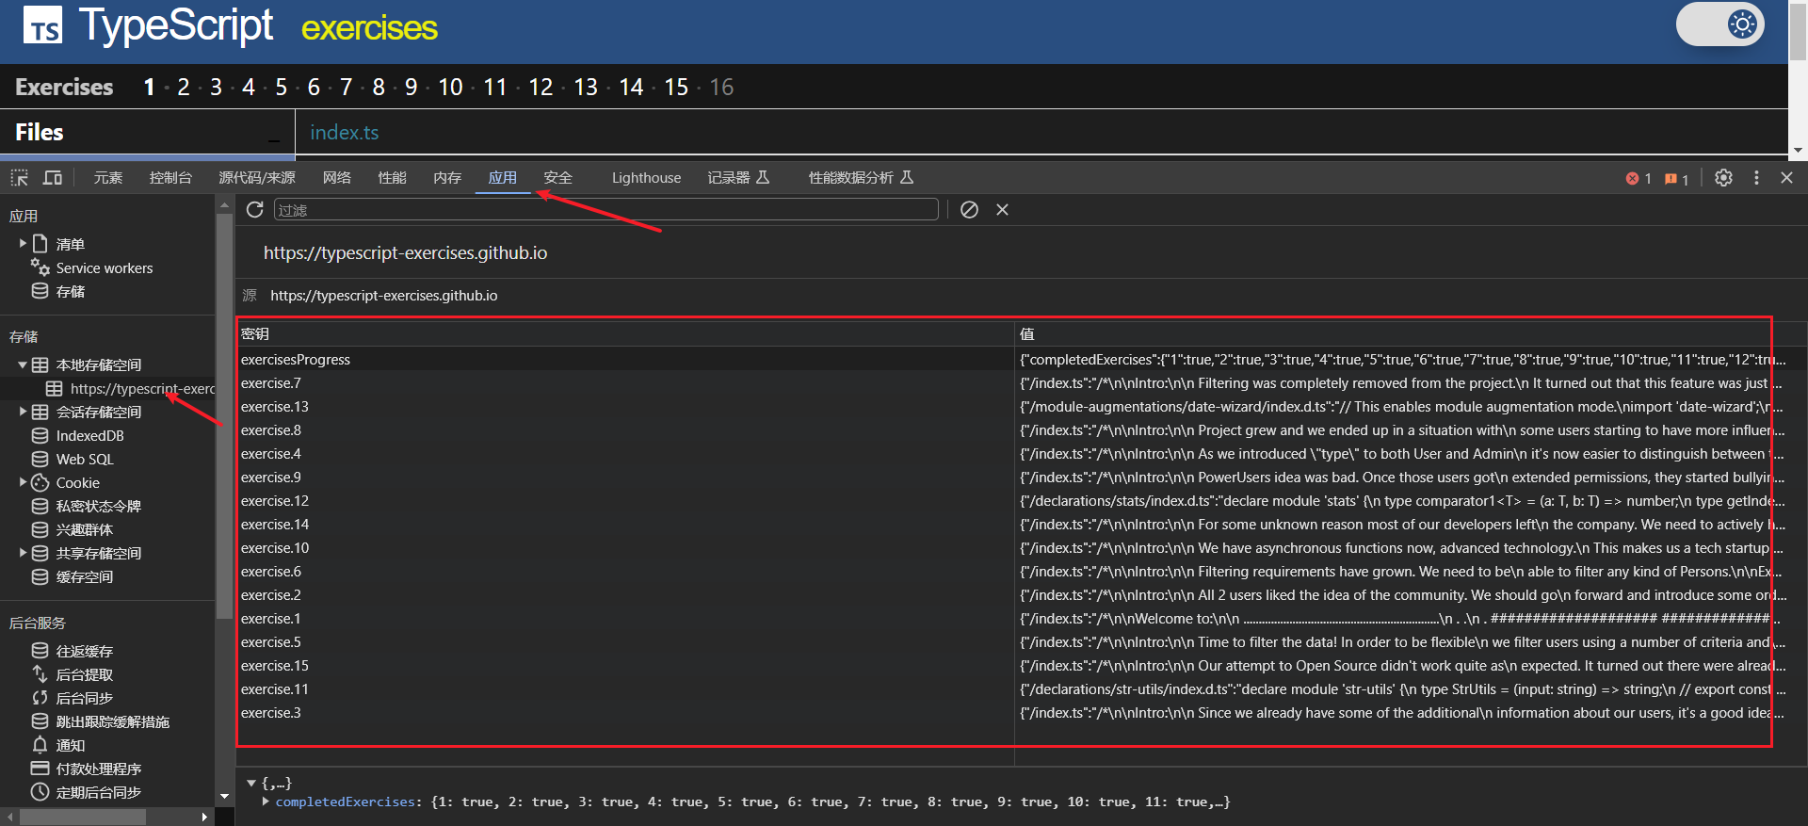Expand the Cookie tree node
Screen dimensions: 1808x826
click(23, 482)
